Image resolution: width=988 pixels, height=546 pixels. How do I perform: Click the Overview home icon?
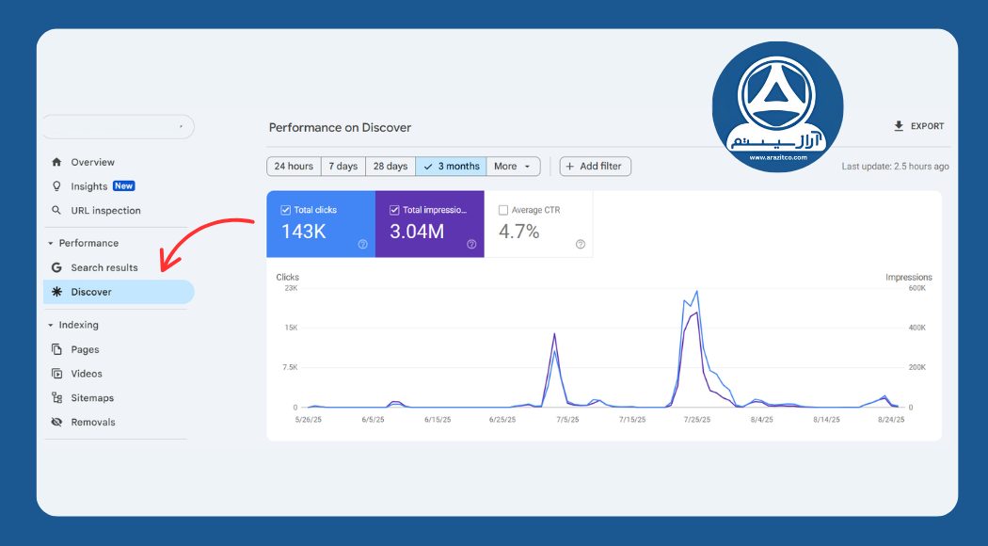pos(57,162)
